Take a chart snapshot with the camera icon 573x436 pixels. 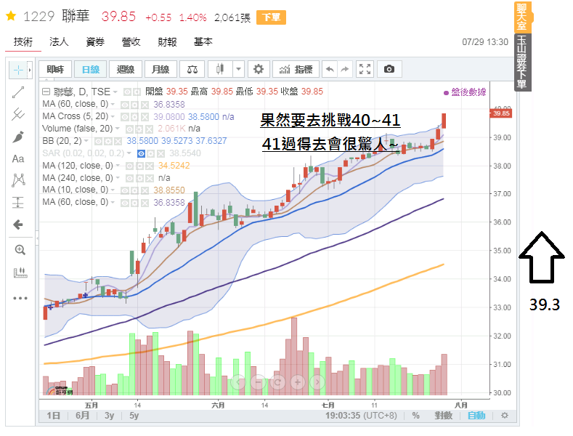click(389, 69)
